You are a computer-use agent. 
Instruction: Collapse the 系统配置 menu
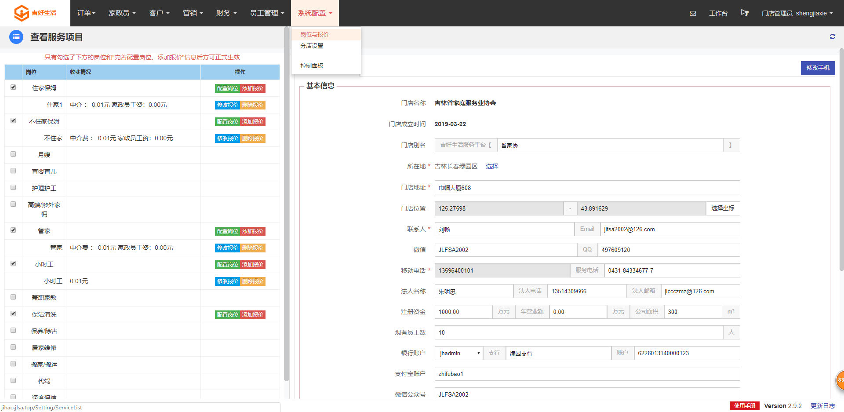tap(315, 13)
